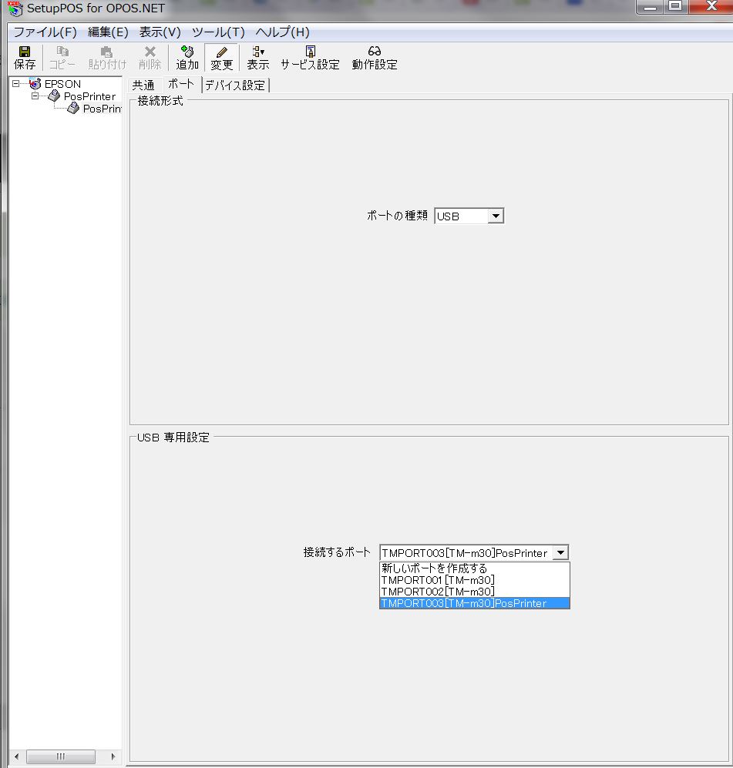Click the child PosPrinter device icon
This screenshot has height=768, width=733.
coord(73,109)
